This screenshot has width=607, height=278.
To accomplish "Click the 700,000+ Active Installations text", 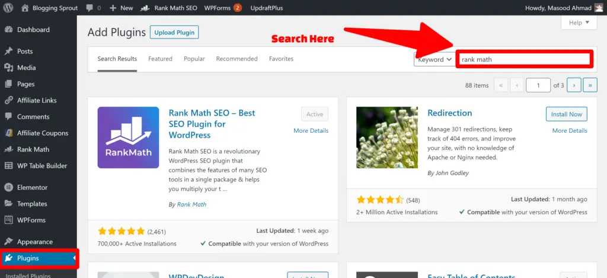I will click(137, 244).
